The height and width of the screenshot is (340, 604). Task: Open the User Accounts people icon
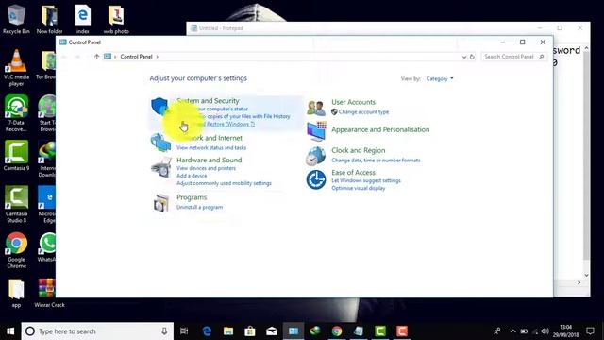pos(316,108)
